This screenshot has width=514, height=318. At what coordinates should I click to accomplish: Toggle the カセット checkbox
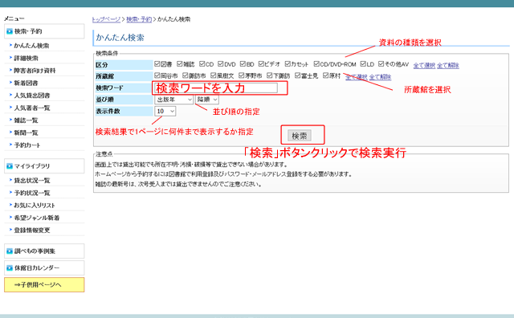tap(288, 63)
